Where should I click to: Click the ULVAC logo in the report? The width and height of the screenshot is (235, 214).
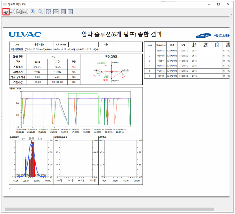pos(25,35)
